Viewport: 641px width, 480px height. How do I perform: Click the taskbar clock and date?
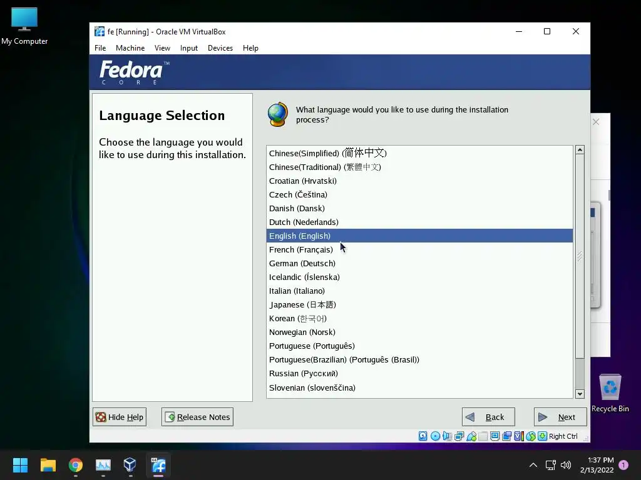tap(597, 465)
